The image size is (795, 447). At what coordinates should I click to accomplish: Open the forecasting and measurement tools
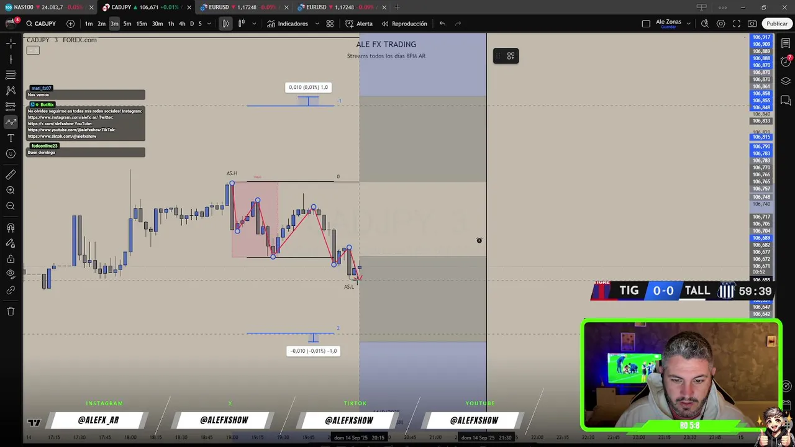[11, 106]
